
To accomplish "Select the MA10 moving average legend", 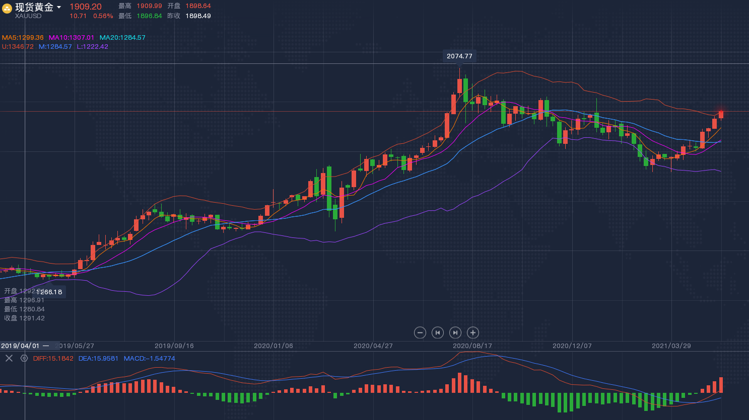I will click(71, 38).
